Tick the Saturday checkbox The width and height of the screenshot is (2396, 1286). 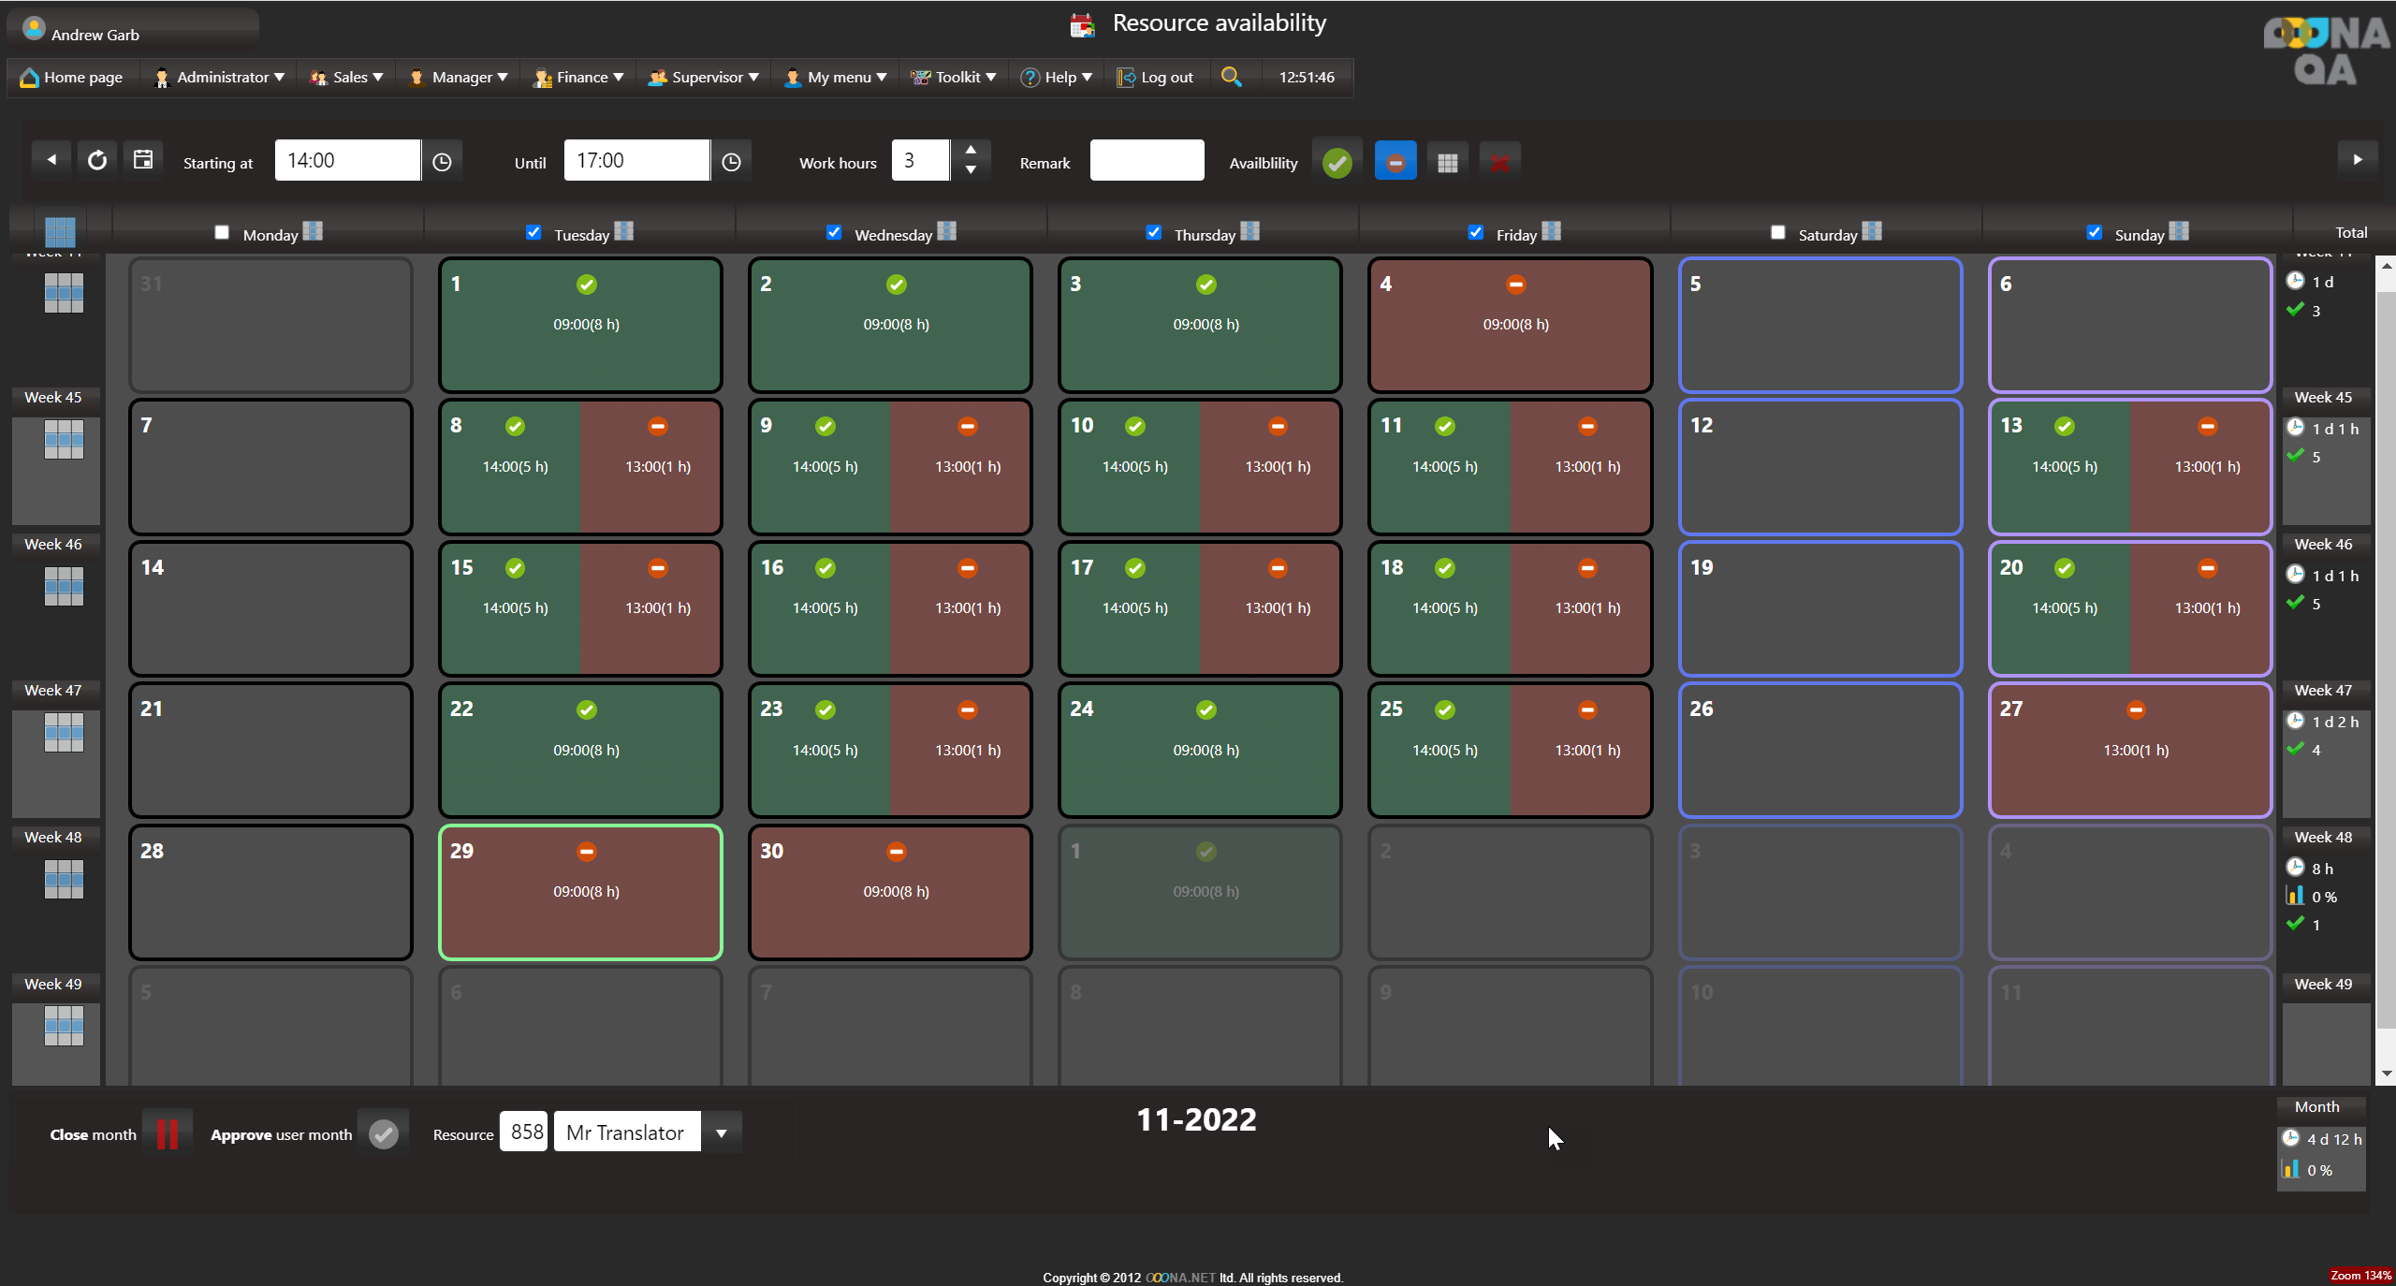pyautogui.click(x=1778, y=232)
